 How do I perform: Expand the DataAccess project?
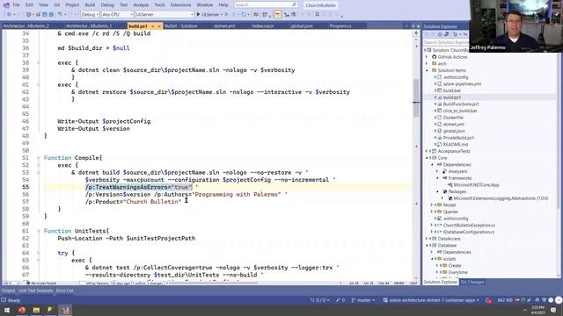pyautogui.click(x=427, y=239)
